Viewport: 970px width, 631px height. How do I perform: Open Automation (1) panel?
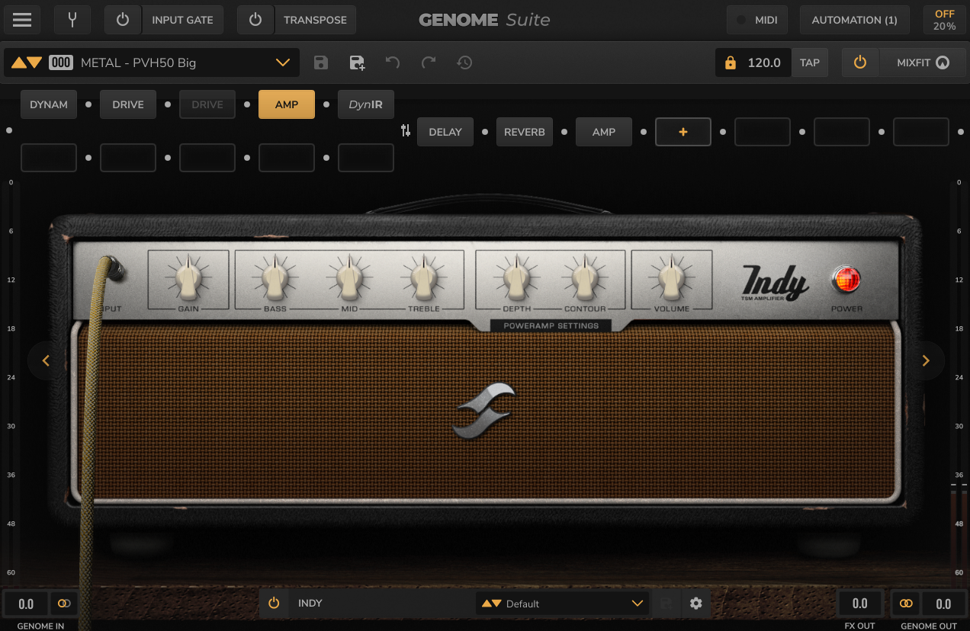[x=854, y=20]
